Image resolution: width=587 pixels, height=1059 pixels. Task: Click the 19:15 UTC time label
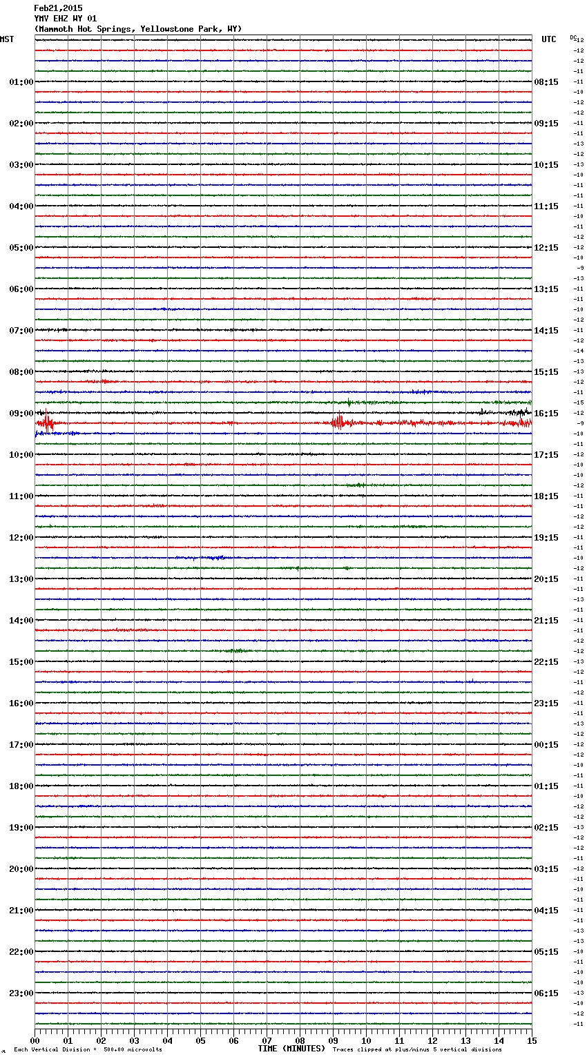546,538
